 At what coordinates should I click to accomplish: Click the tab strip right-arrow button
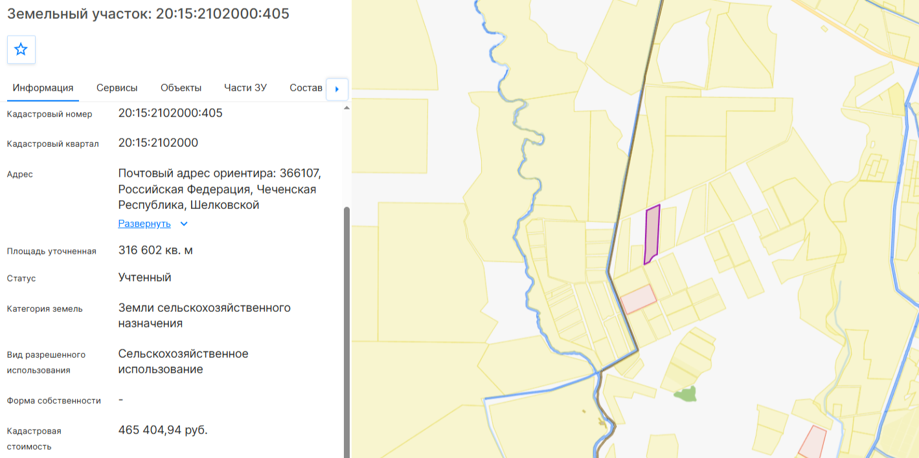point(337,89)
